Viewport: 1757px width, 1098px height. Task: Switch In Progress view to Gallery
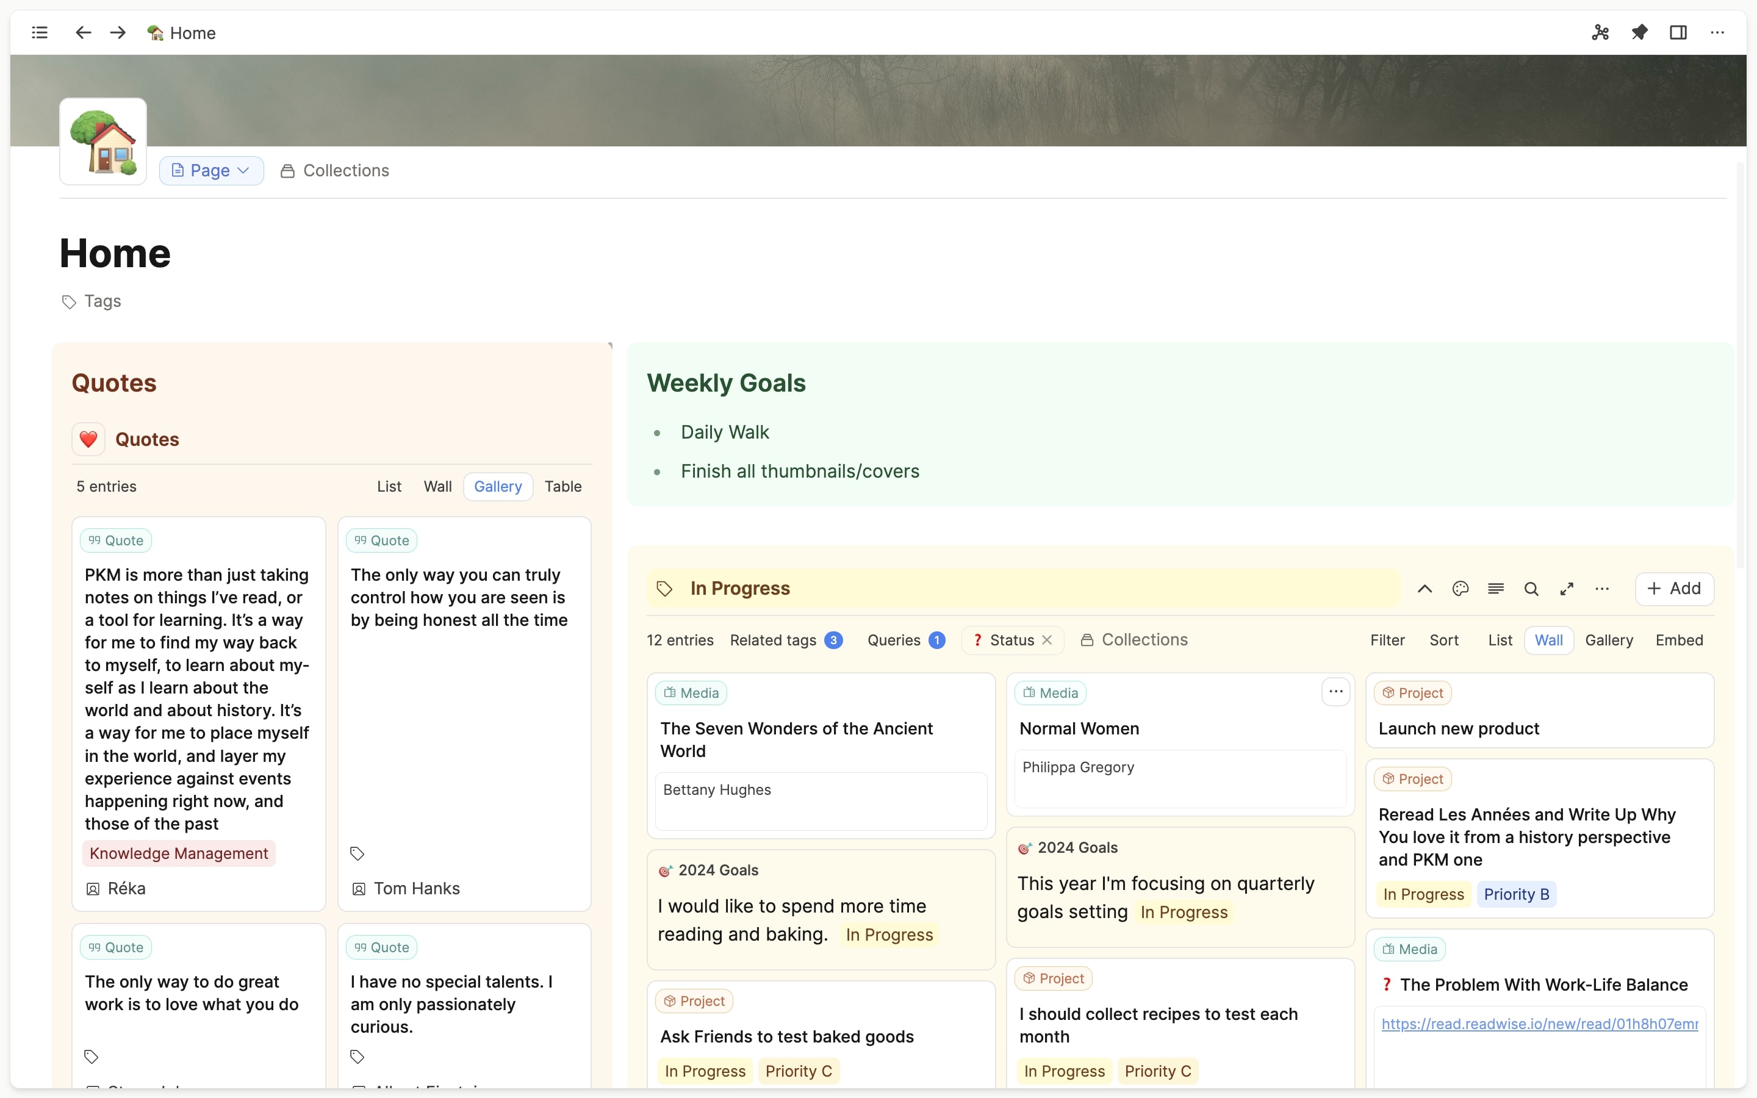(1609, 640)
